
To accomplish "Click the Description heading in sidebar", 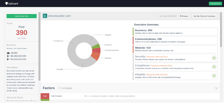I will (12, 67).
